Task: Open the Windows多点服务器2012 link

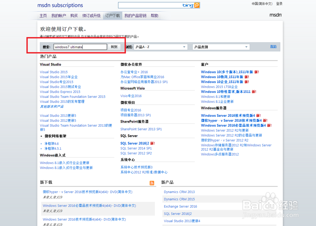Action: (x=220, y=154)
